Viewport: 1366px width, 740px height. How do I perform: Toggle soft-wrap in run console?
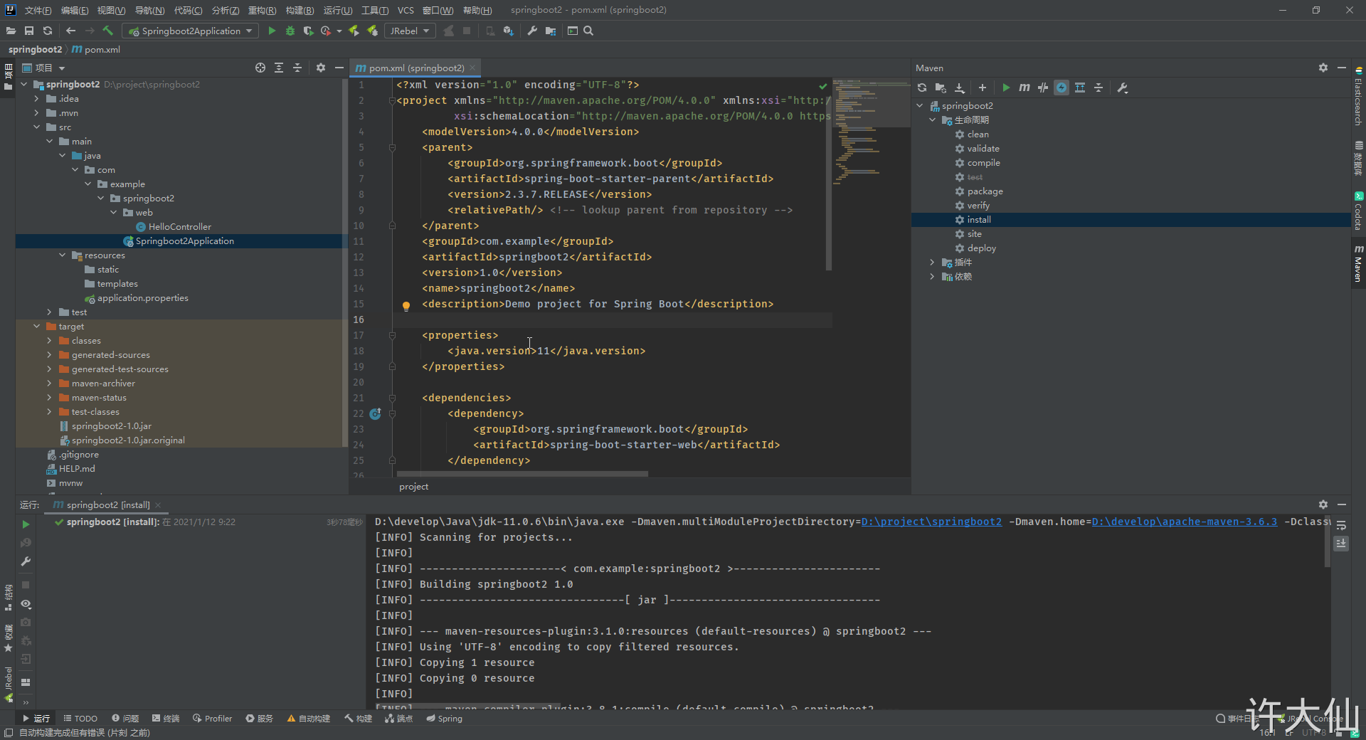(1341, 526)
